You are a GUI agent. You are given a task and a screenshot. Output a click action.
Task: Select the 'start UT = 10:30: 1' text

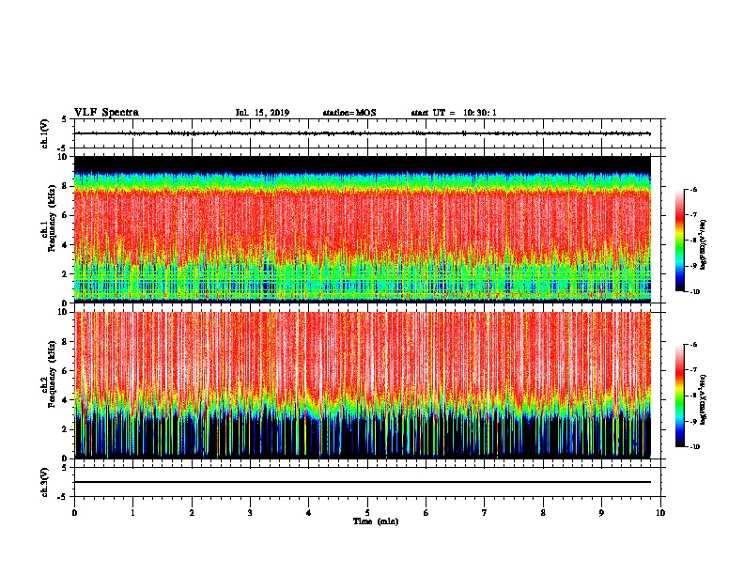[x=454, y=113]
